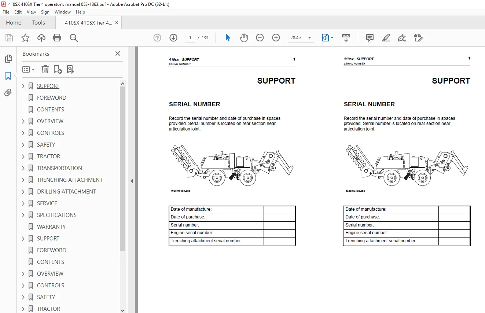This screenshot has width=485, height=313.
Task: Open the Sign menu
Action: tap(45, 12)
